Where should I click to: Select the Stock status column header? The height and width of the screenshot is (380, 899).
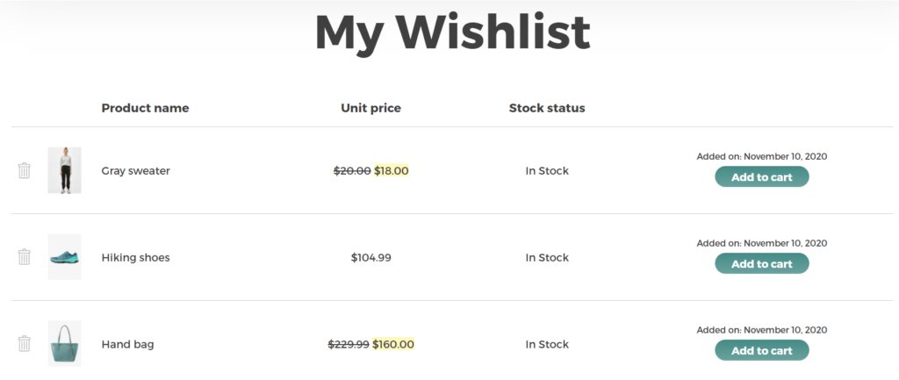[547, 108]
